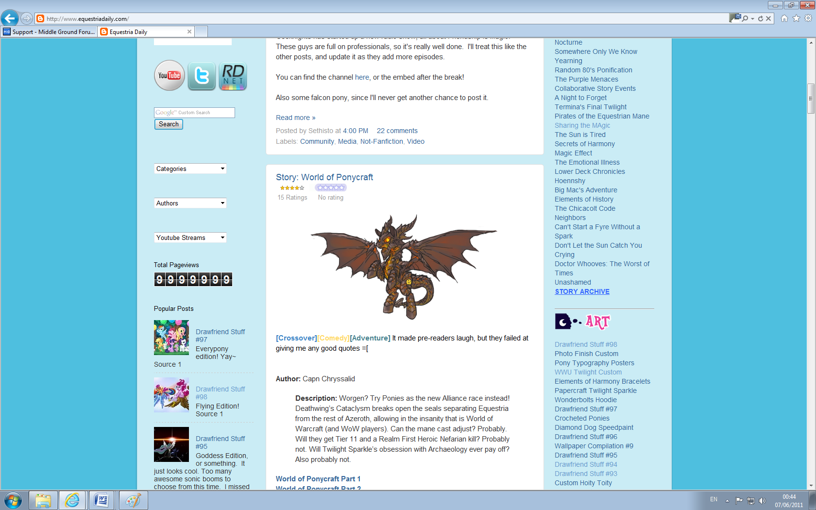
Task: Open Favorites star icon
Action: [x=796, y=18]
